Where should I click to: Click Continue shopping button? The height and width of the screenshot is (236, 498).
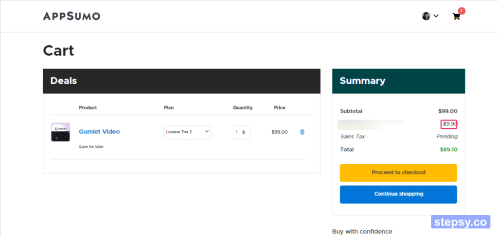click(398, 194)
